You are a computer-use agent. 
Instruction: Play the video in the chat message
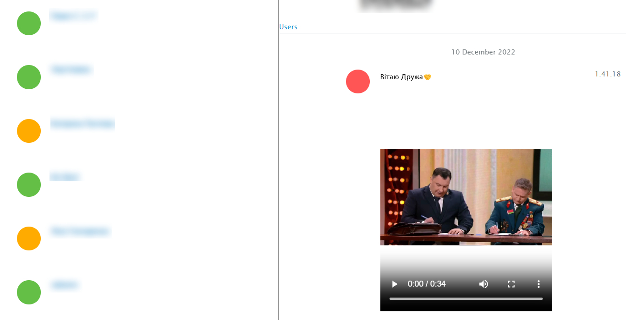pos(395,284)
